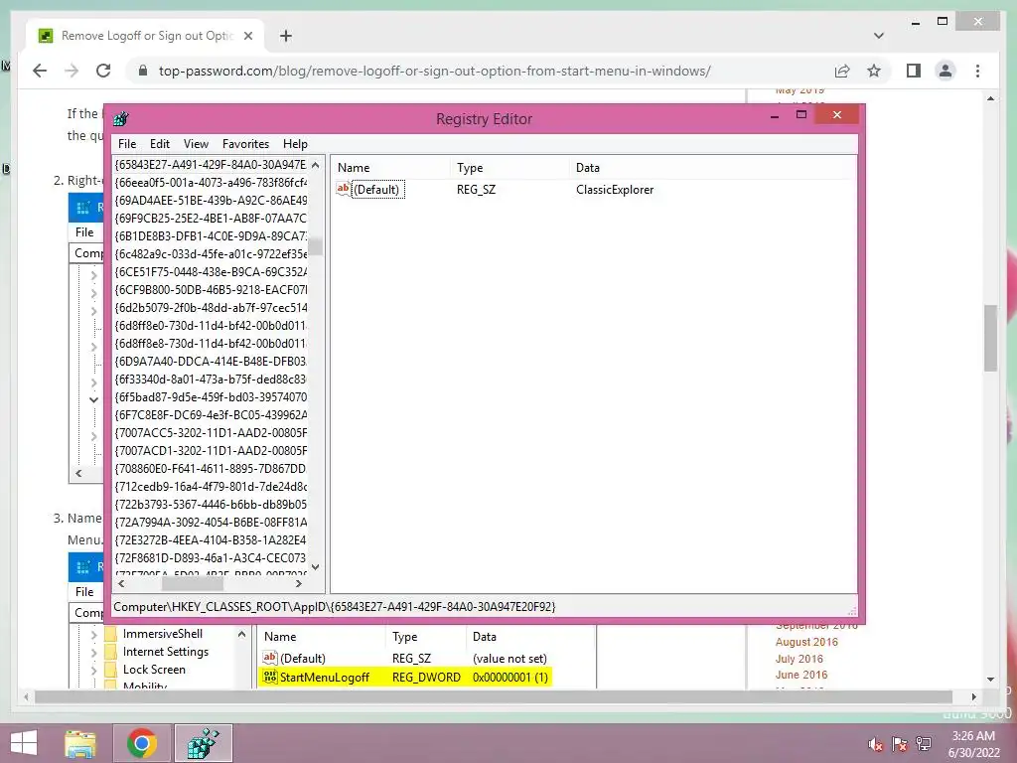Switch to Registry Editor in taskbar
The image size is (1017, 763).
click(x=203, y=743)
